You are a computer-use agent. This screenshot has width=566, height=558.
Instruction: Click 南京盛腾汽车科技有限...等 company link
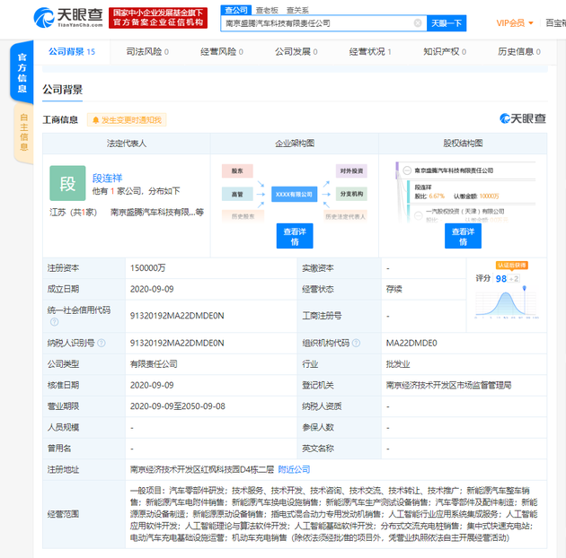(157, 213)
